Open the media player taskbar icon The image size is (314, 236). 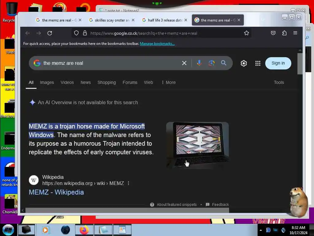tap(45, 230)
